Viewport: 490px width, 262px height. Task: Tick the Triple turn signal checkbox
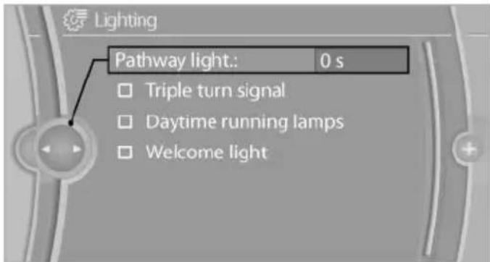click(125, 90)
